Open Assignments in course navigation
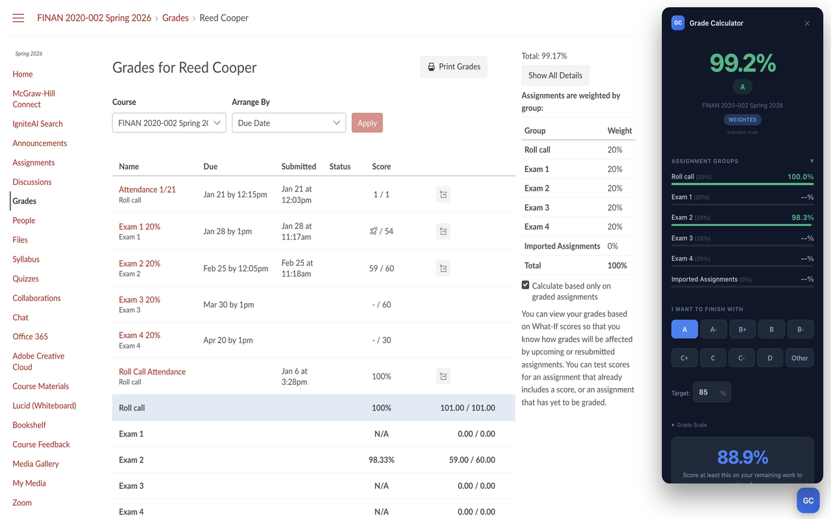Viewport: 831px width, 519px height. (x=34, y=163)
